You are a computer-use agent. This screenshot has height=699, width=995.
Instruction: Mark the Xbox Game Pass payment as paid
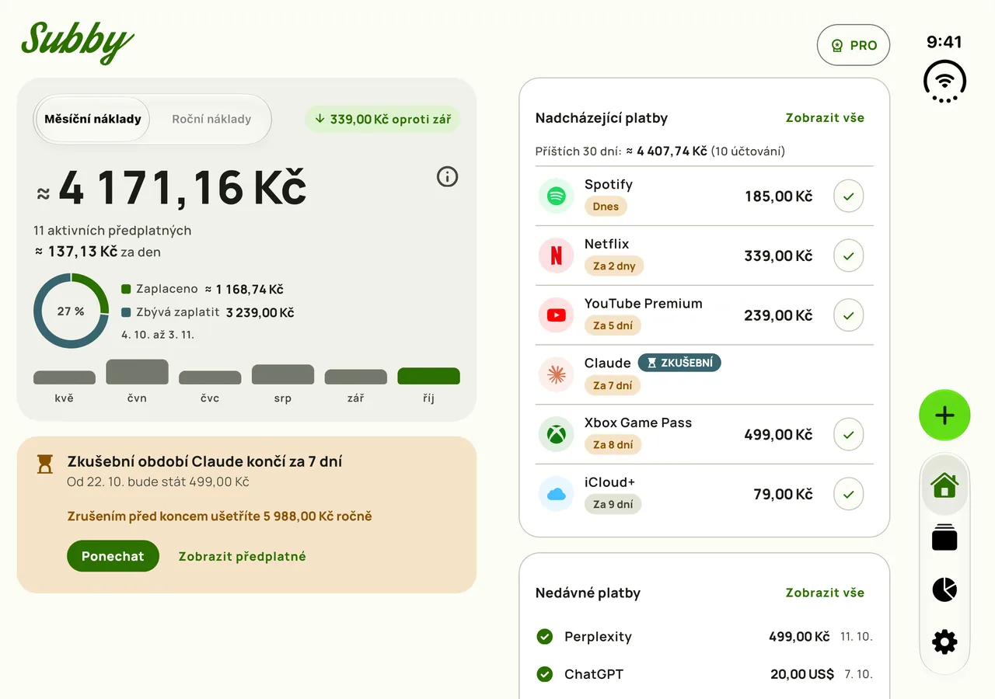[x=848, y=434]
